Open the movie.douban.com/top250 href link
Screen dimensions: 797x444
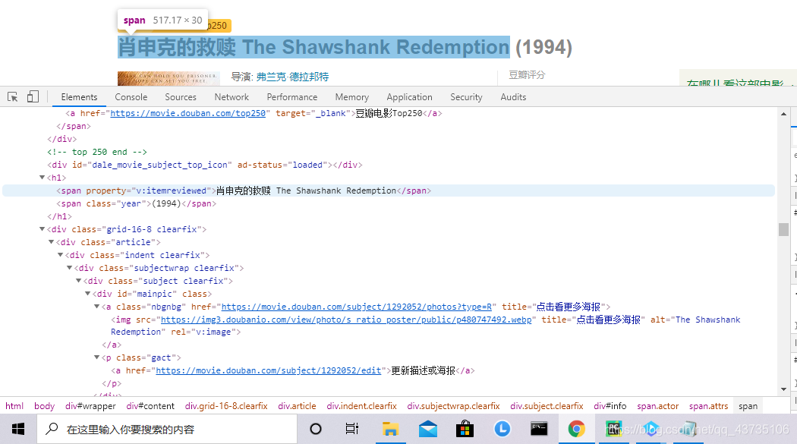(187, 113)
